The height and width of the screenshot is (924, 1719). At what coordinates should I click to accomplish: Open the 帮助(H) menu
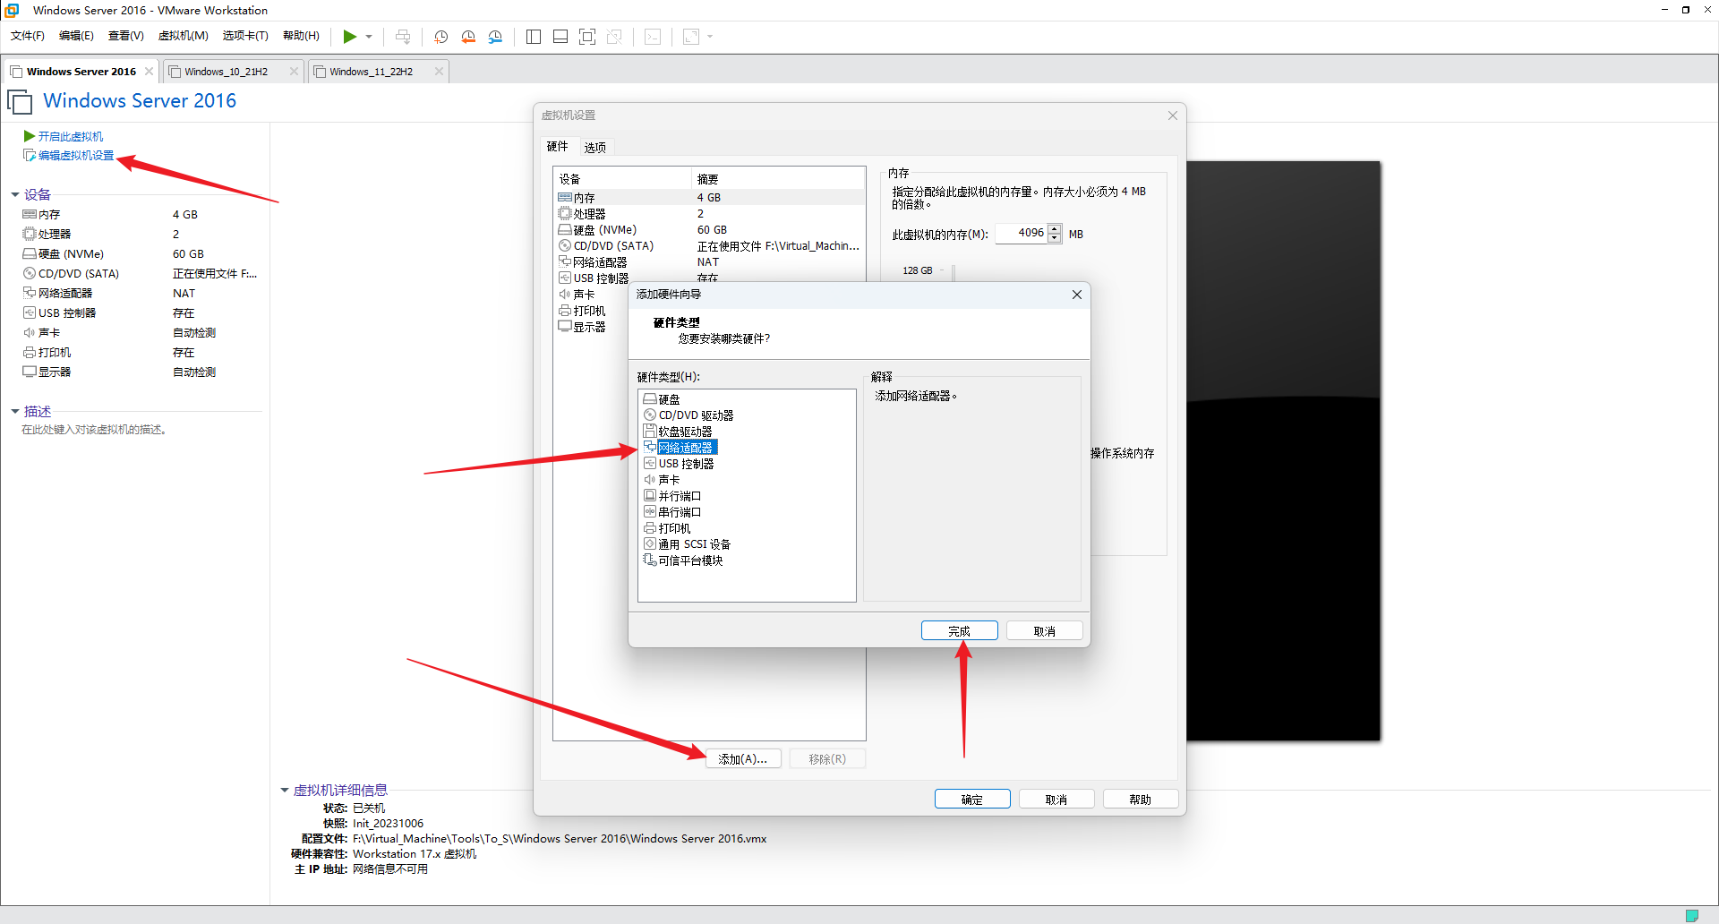(x=302, y=36)
